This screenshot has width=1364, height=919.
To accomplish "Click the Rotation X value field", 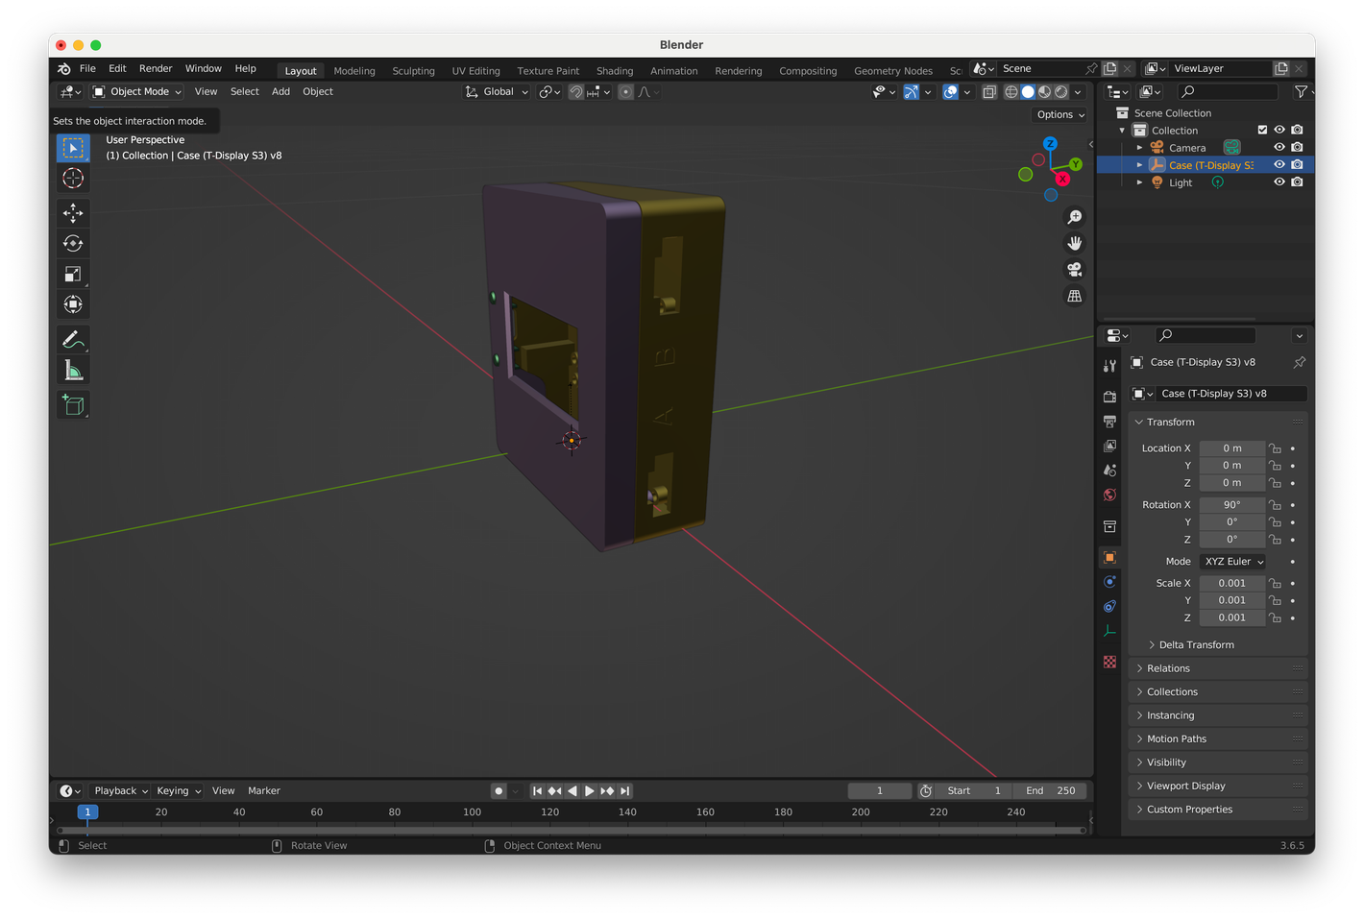I will click(1231, 505).
